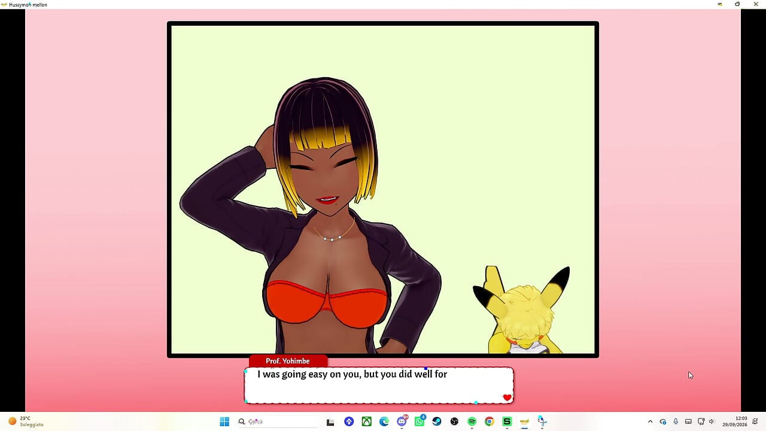Click the red heart to advance dialogue
Screen dimensions: 766x431
click(507, 397)
